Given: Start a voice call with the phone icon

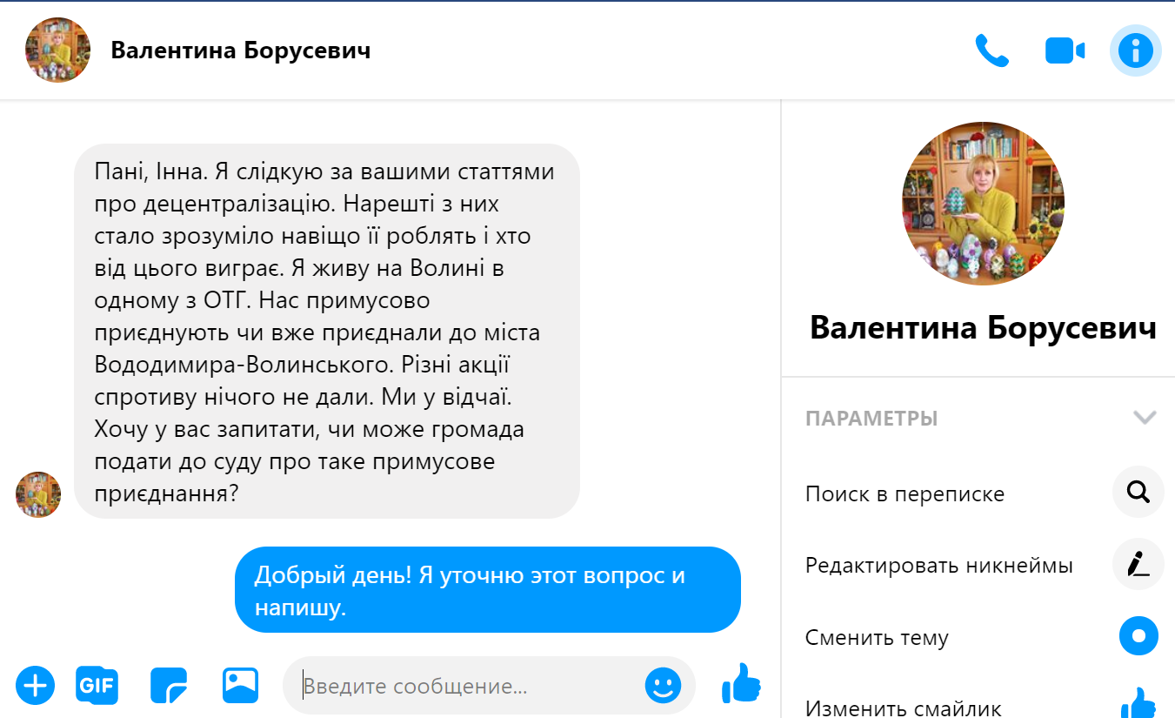Looking at the screenshot, I should click(991, 51).
